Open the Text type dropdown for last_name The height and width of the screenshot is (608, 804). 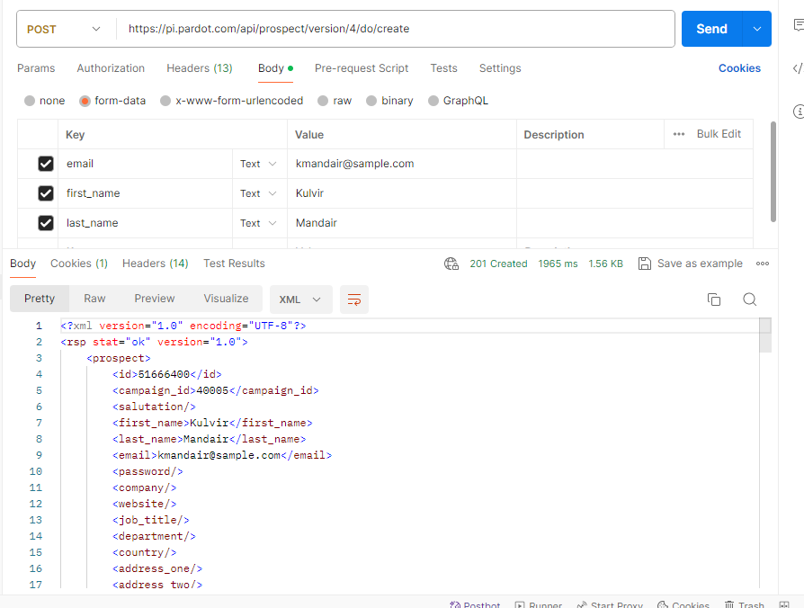[x=258, y=223]
